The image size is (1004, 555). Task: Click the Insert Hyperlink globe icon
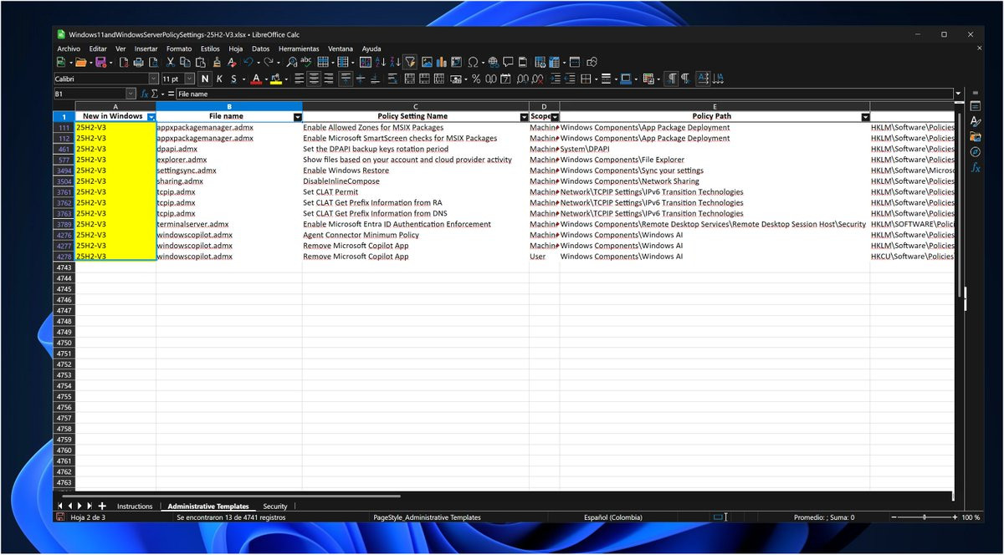tap(494, 62)
